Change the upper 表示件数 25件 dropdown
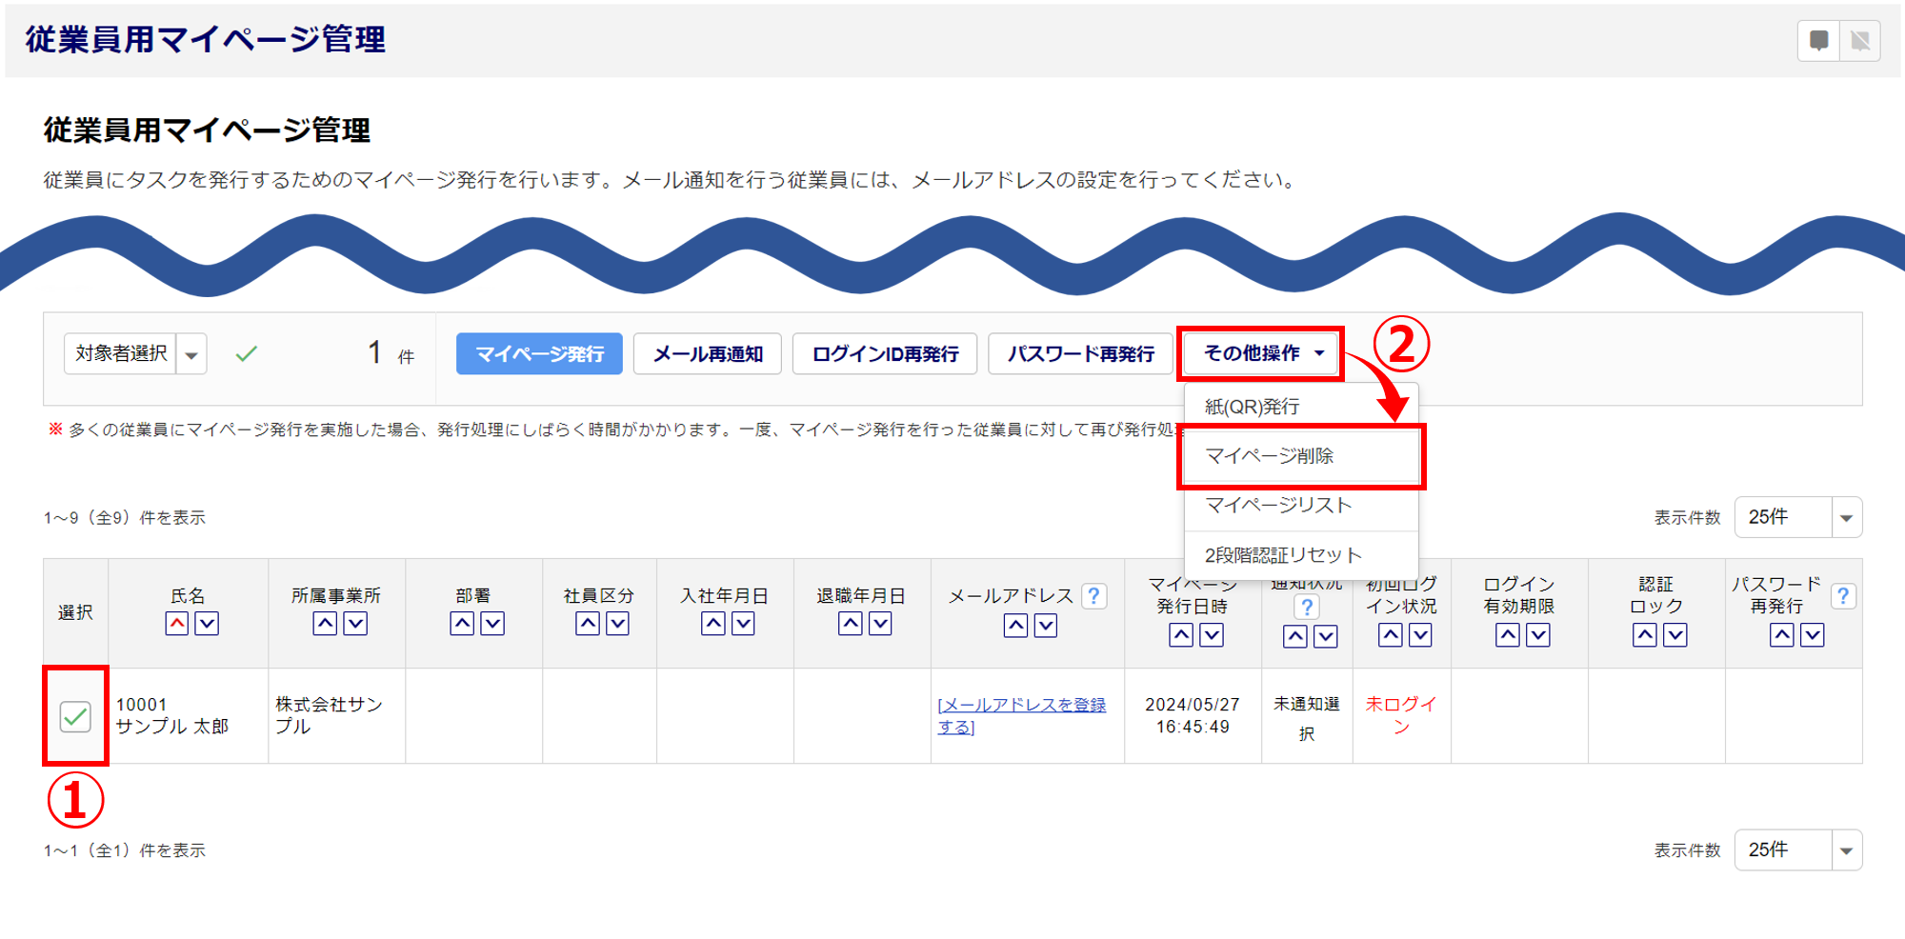The image size is (1905, 939). pyautogui.click(x=1798, y=517)
